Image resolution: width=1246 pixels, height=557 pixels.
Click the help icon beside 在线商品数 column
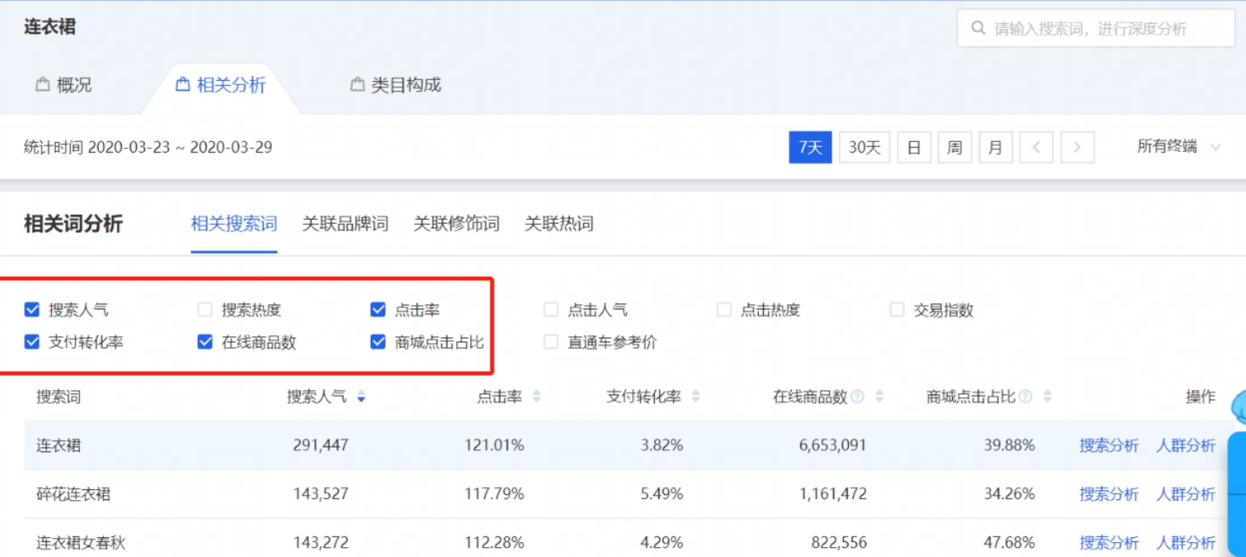[858, 396]
